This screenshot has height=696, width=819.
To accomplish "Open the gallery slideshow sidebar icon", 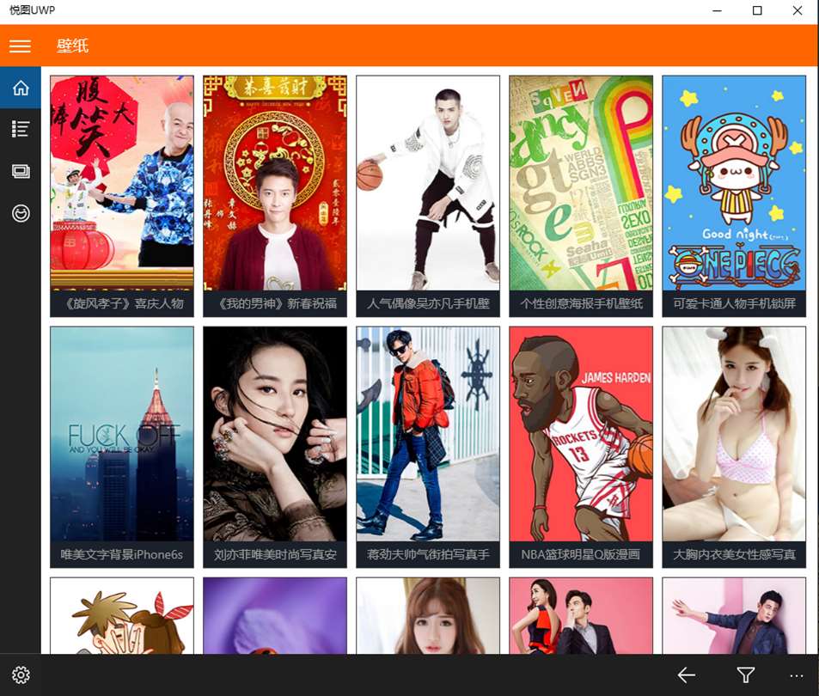I will click(21, 171).
